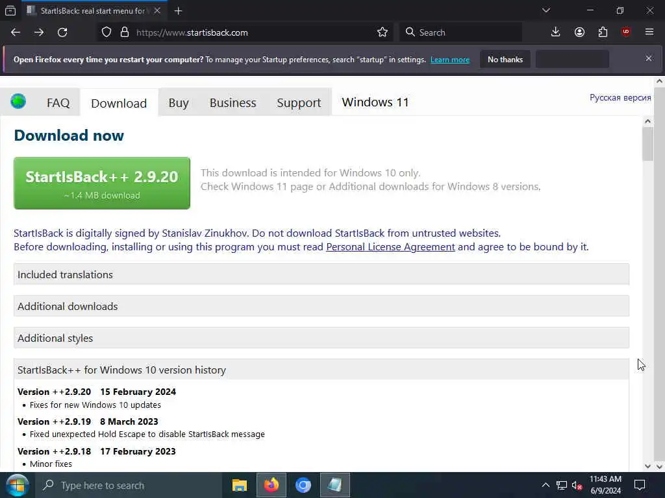Open the notification center icon

[x=640, y=485]
